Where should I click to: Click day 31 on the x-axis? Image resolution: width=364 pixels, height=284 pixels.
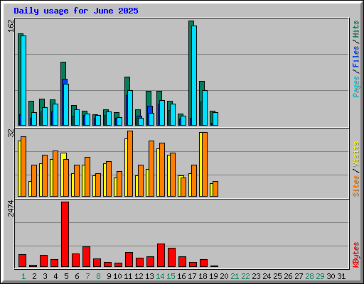click(x=341, y=276)
